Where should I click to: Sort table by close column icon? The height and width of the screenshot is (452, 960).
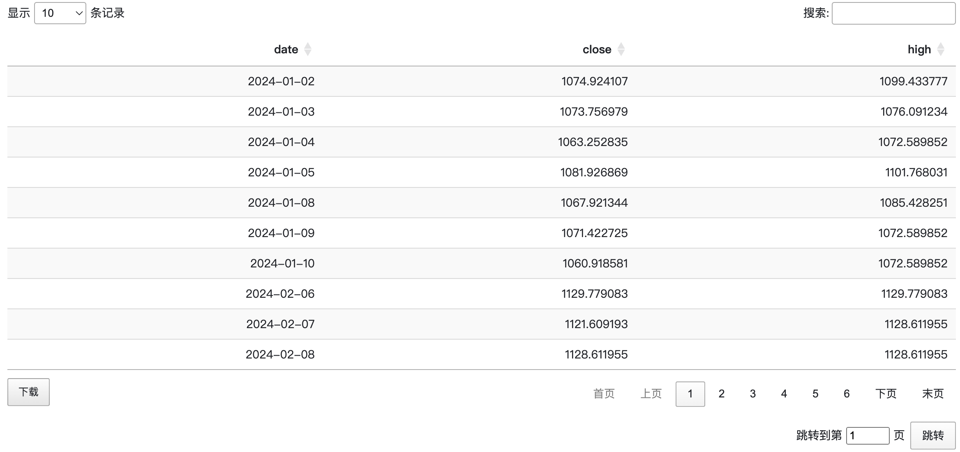point(621,49)
